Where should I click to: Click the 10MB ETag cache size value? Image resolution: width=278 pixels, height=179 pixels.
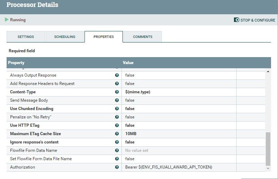tap(131, 134)
